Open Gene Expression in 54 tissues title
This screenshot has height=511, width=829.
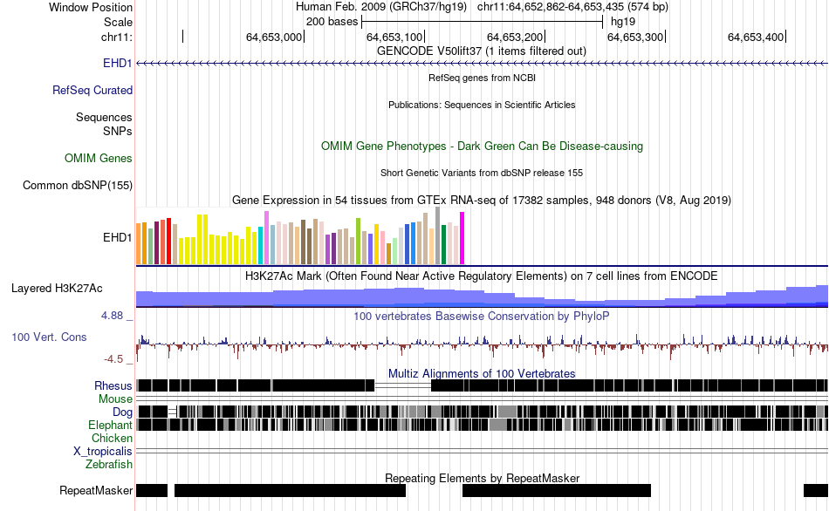click(x=482, y=201)
